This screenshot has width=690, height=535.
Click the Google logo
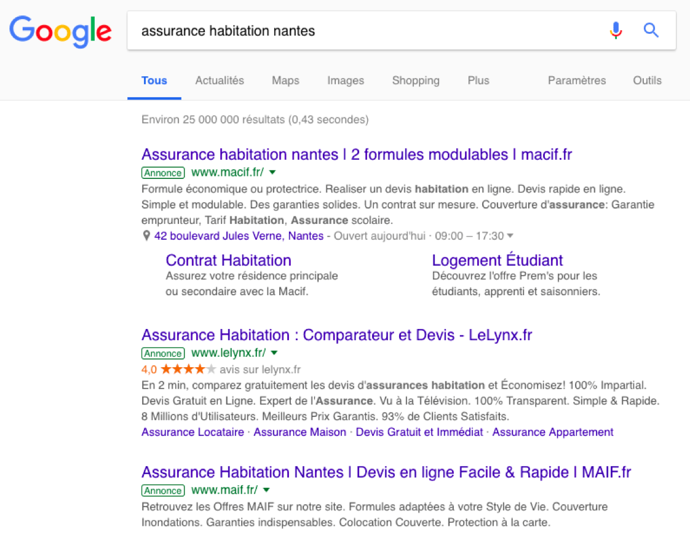coord(60,31)
